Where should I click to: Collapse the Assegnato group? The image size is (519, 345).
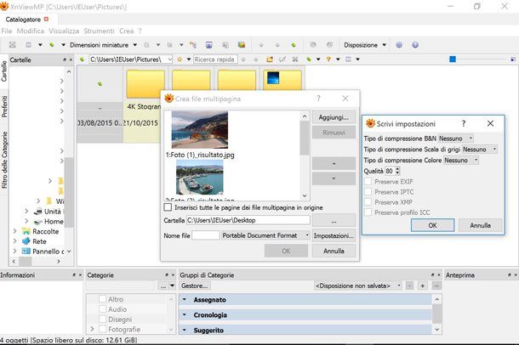point(185,300)
